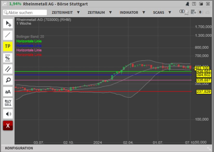The width and height of the screenshot is (214, 152).
Task: Click the 0 counter next to watchlist icon
Action: pyautogui.click(x=200, y=12)
